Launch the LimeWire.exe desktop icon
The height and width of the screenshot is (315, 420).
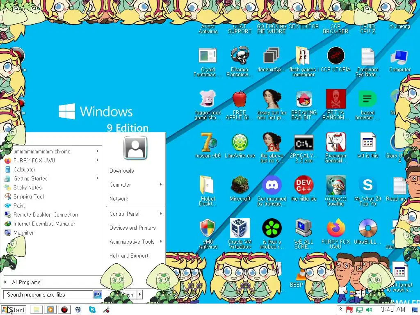pos(240,142)
